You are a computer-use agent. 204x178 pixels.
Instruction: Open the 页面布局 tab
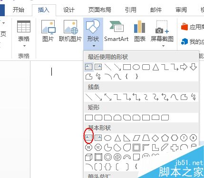tap(100, 10)
